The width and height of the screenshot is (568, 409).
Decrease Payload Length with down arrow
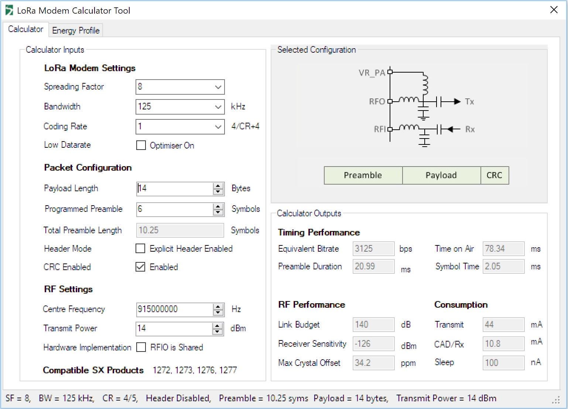pos(218,192)
